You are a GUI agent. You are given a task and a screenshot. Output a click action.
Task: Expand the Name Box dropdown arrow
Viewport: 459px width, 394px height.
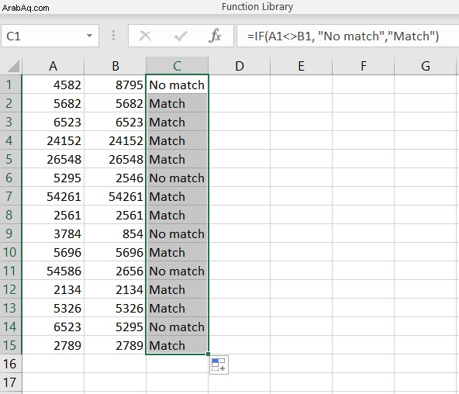point(90,36)
